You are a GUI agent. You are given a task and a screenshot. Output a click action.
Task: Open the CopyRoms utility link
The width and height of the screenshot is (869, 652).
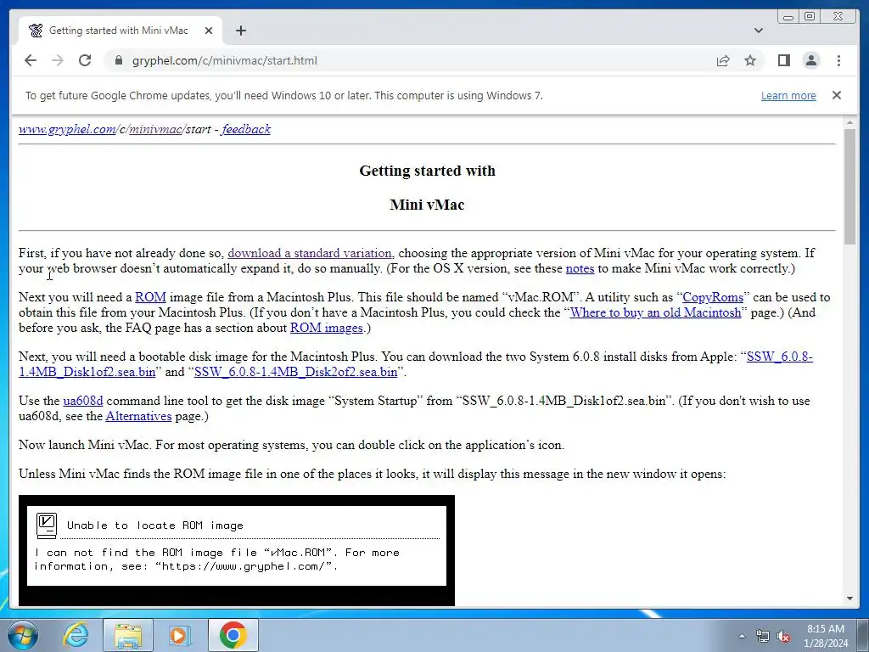pos(713,297)
